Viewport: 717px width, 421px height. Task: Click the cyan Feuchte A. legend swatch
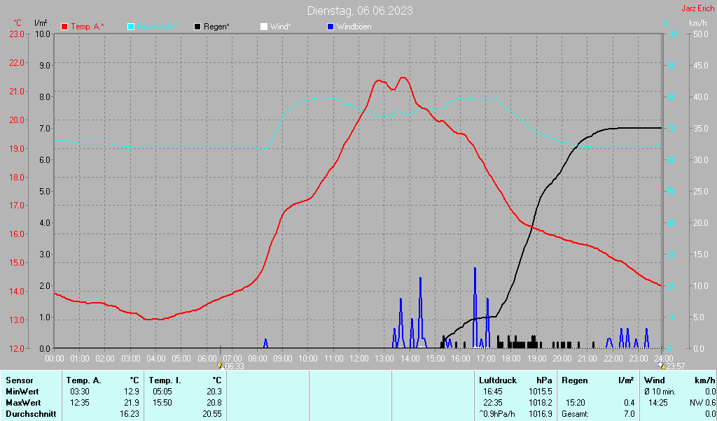click(131, 27)
